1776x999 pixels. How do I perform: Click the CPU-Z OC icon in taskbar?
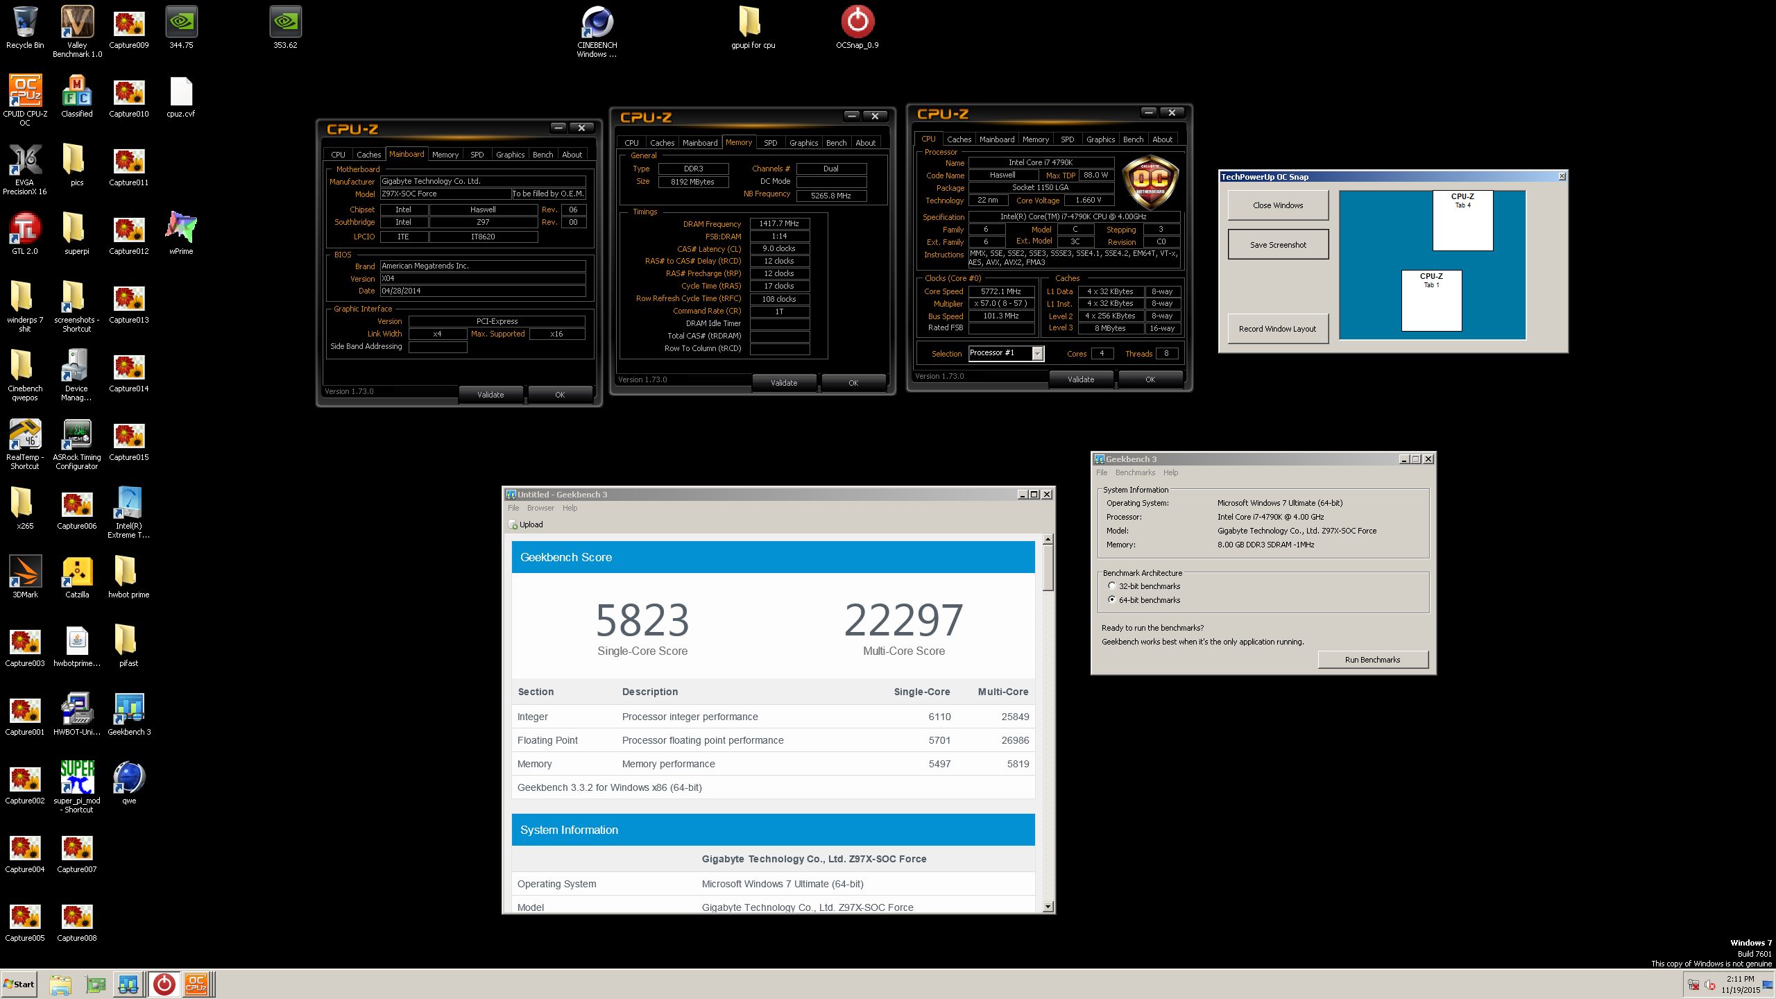coord(197,984)
